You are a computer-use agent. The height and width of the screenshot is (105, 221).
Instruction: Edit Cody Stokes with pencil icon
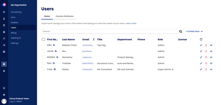tap(201, 69)
